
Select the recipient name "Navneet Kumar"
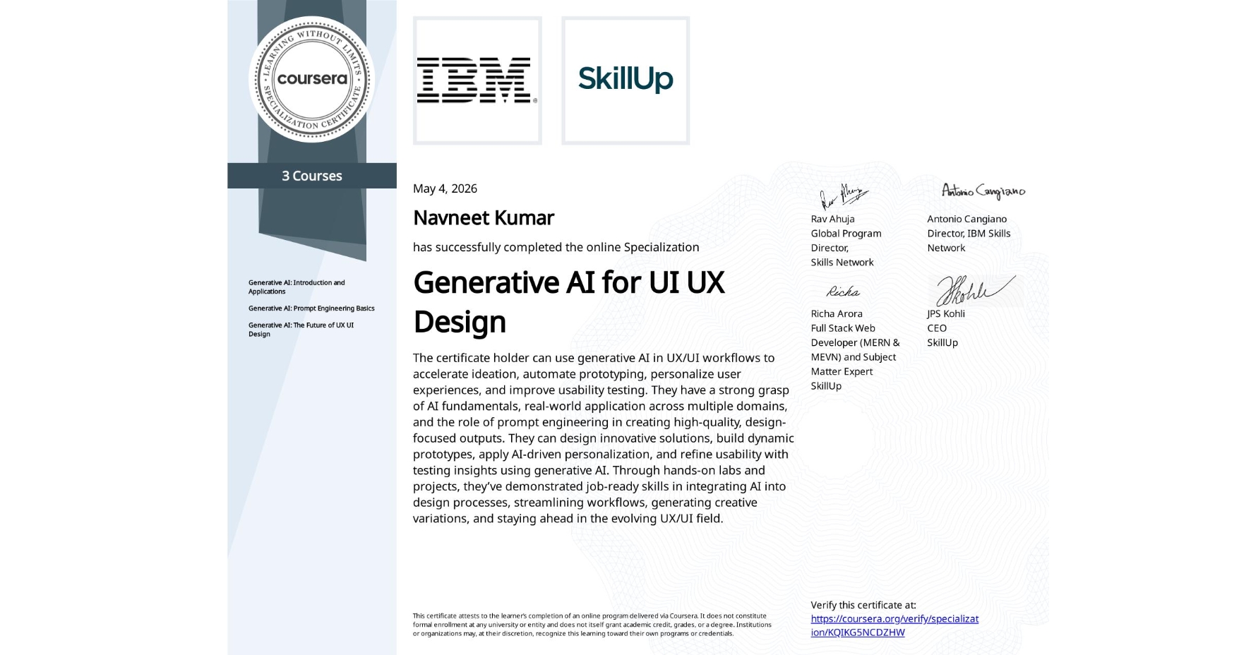click(x=484, y=217)
